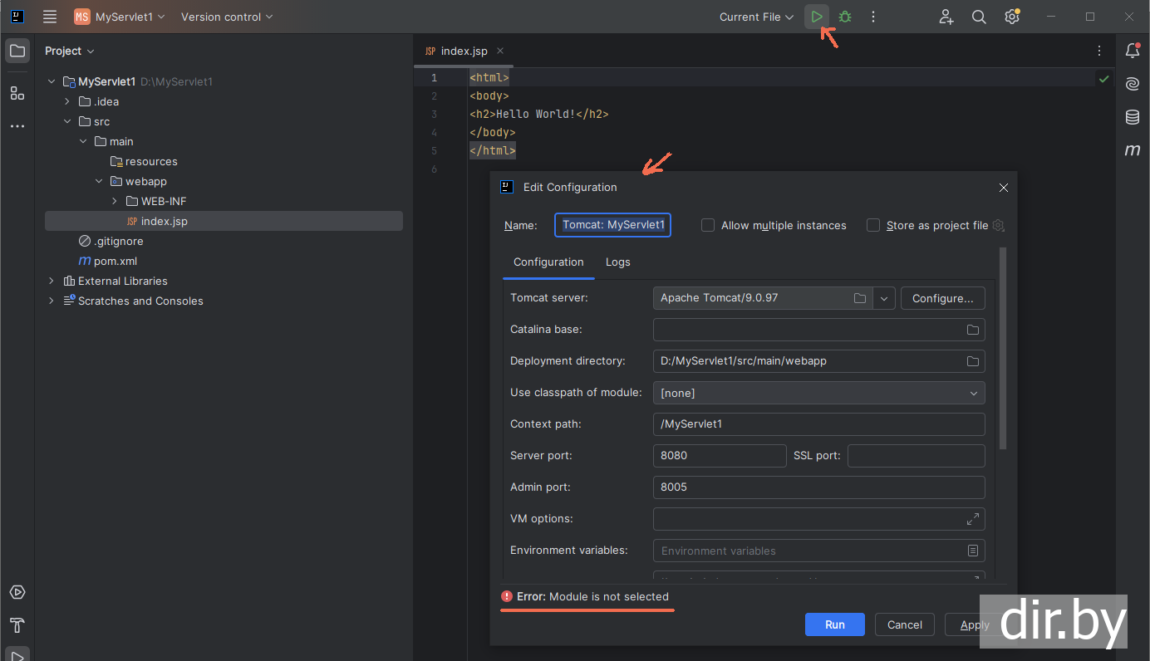Viewport: 1150px width, 661px height.
Task: Check the Store as project file option
Action: [873, 225]
